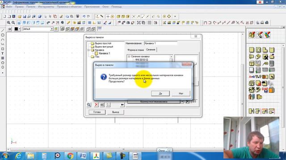The height and width of the screenshot is (160, 286).
Task: Select the Circle tool in left toolbar
Action: (3, 35)
